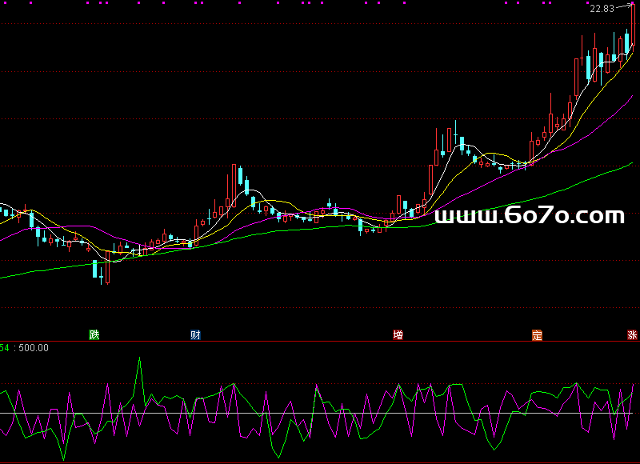Open the blue 财 info marker
The width and height of the screenshot is (640, 464).
tap(195, 334)
